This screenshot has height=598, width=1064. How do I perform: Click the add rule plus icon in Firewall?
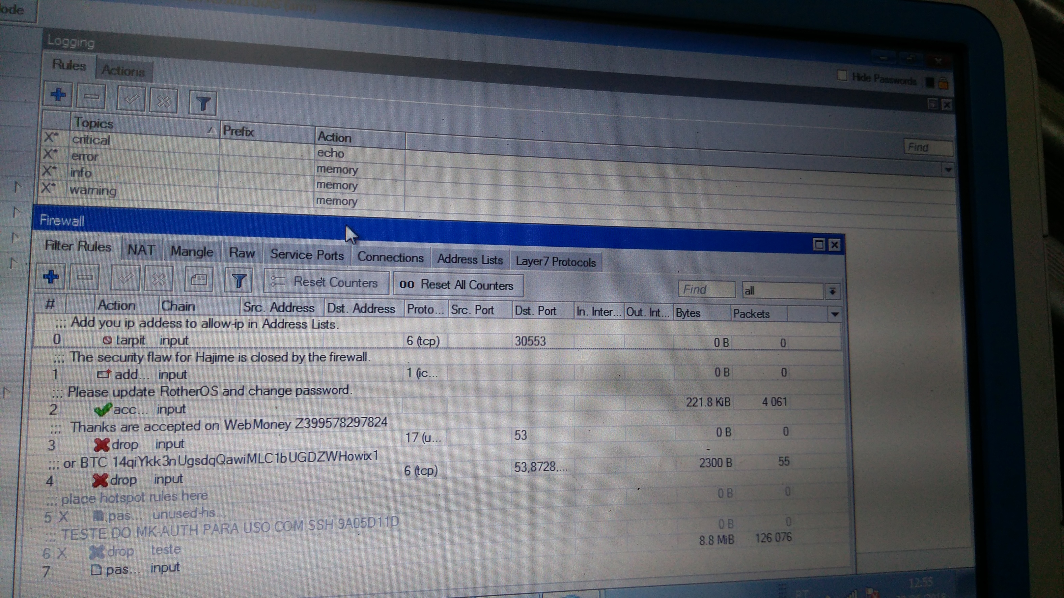pyautogui.click(x=51, y=276)
